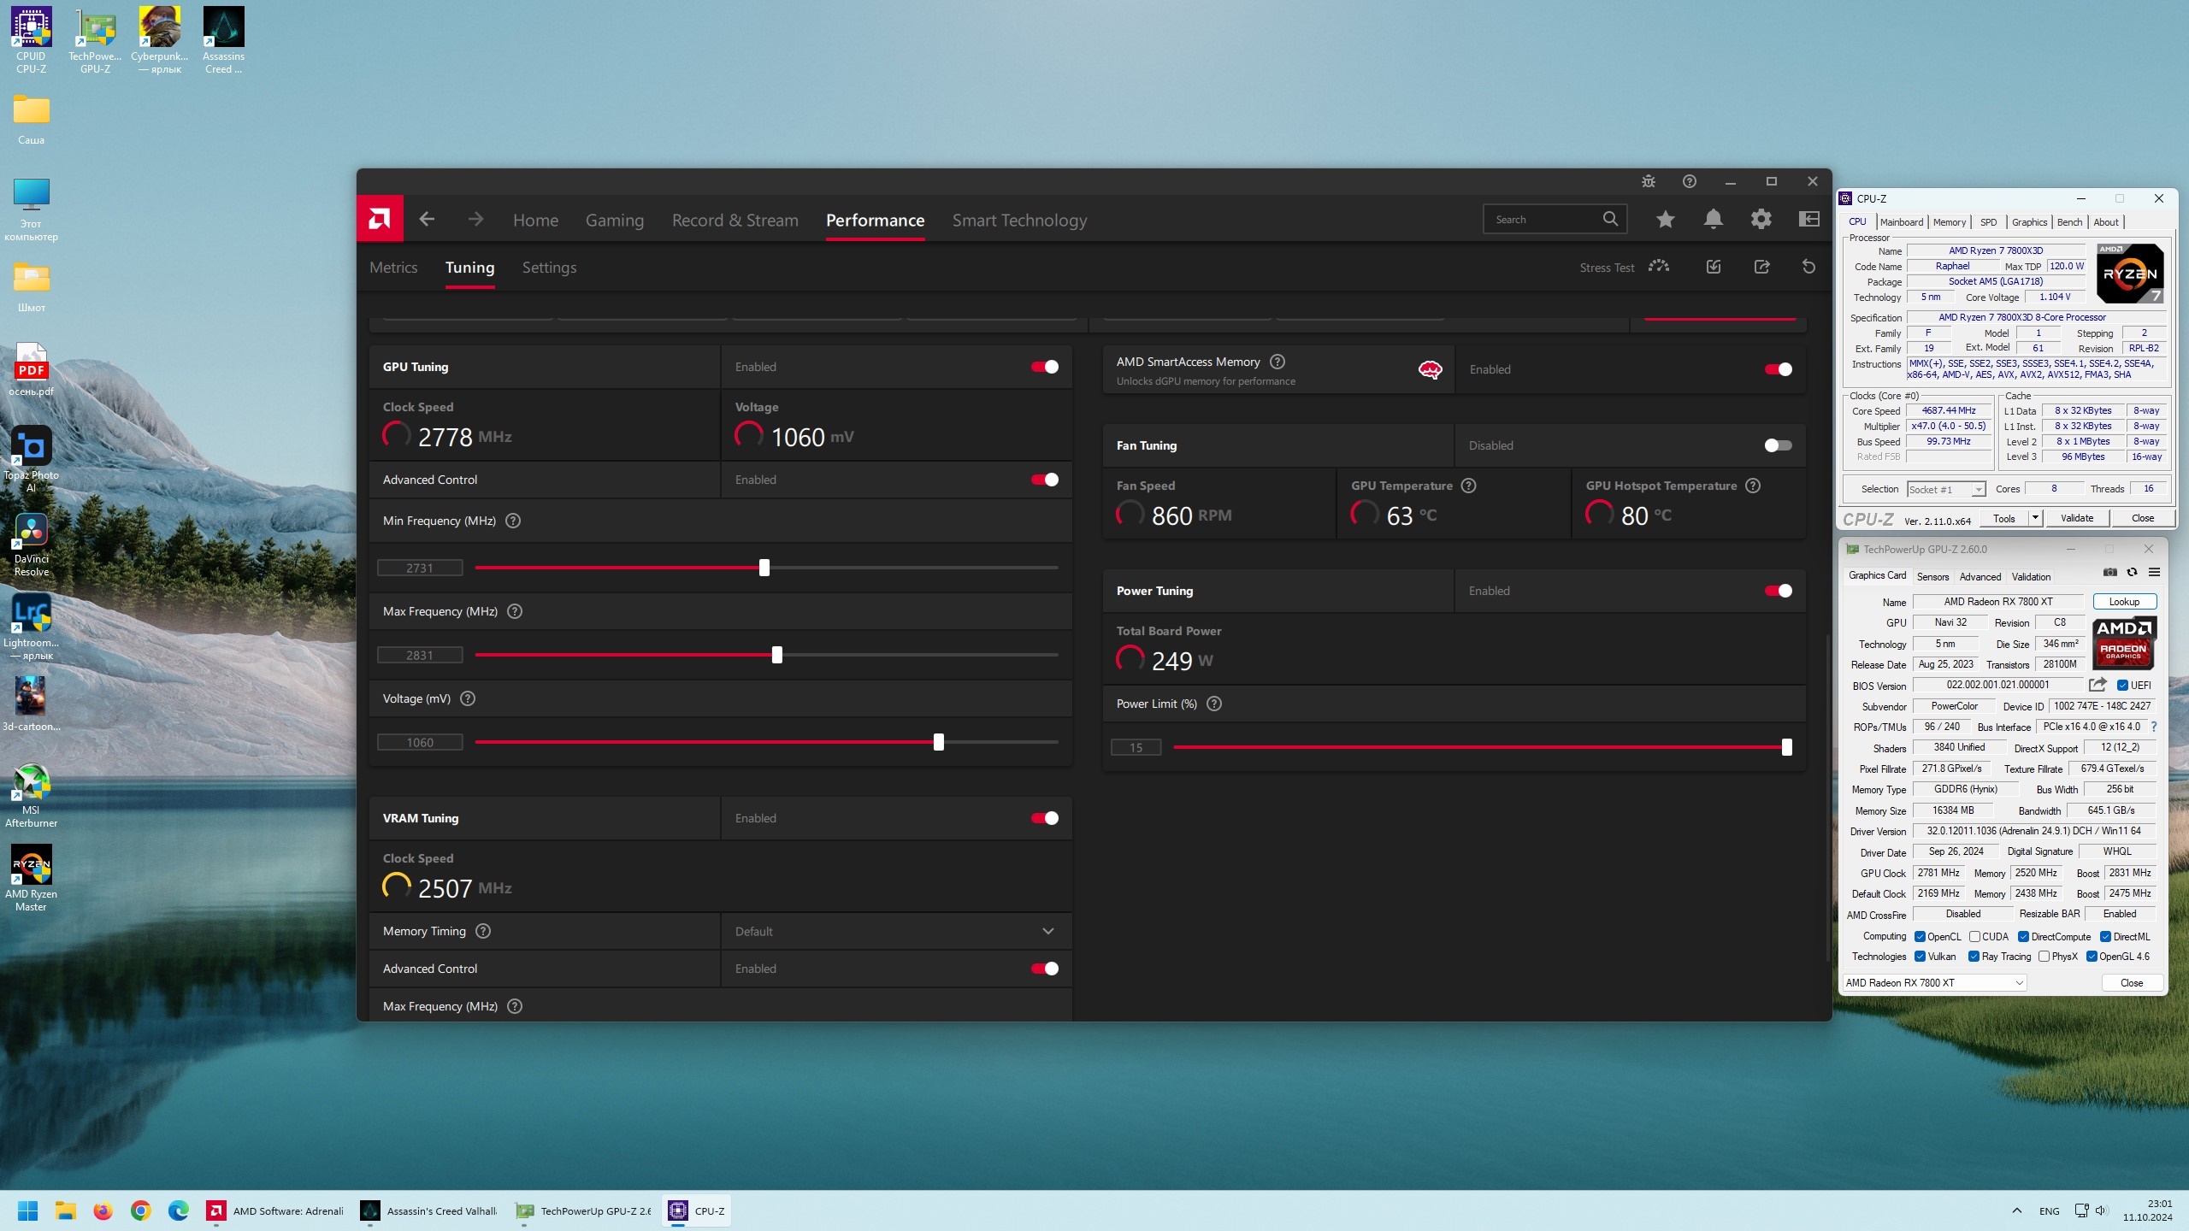Open AMD Ryzen Master desktop shortcut

31,878
